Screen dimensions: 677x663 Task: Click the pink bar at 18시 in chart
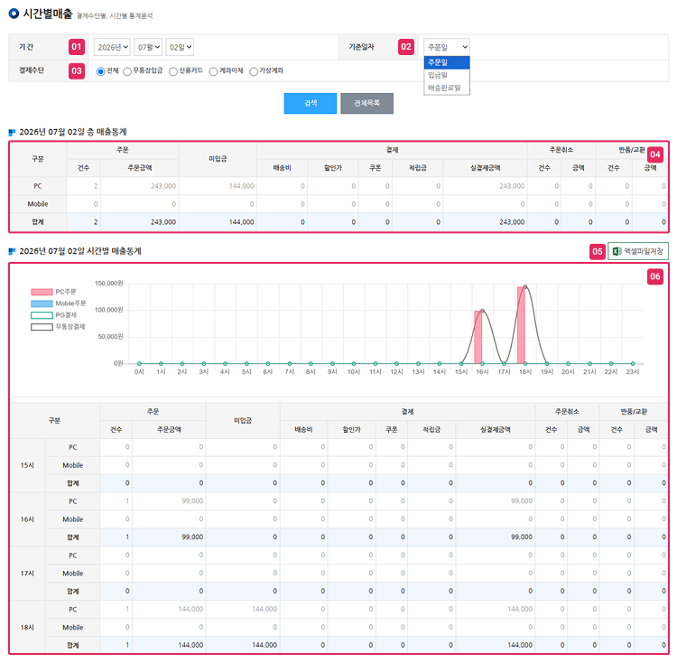point(521,325)
